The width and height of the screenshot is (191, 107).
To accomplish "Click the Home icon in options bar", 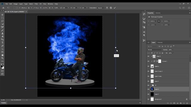I will pos(3,8).
